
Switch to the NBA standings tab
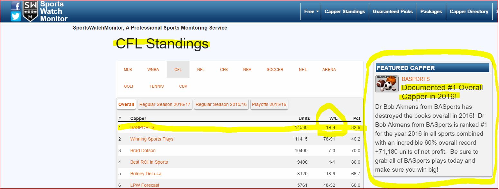tap(247, 70)
